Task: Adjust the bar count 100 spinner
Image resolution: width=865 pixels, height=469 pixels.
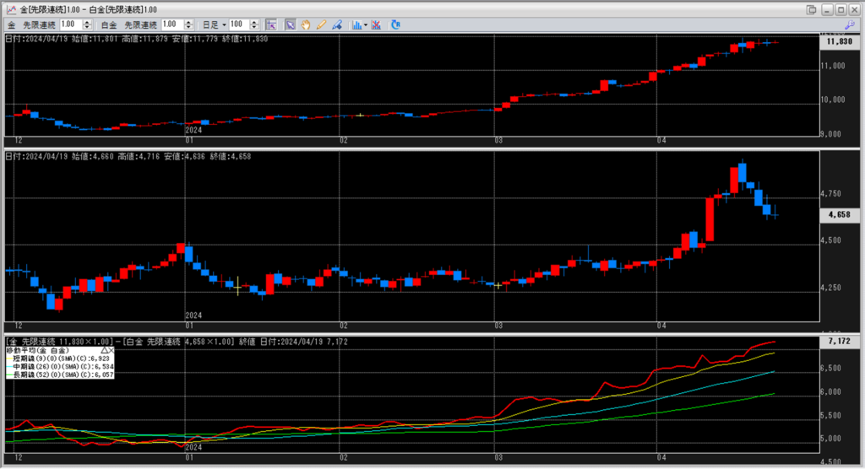Action: click(x=253, y=25)
